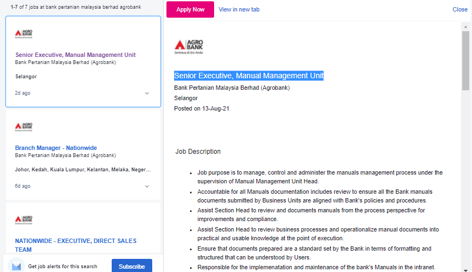
Task: Click company name under Senior Executive card title
Action: [65, 62]
